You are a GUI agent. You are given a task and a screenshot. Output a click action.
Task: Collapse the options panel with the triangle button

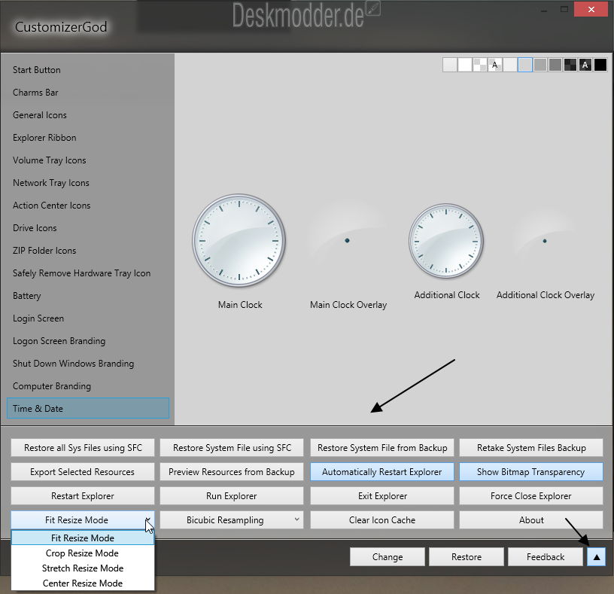595,556
